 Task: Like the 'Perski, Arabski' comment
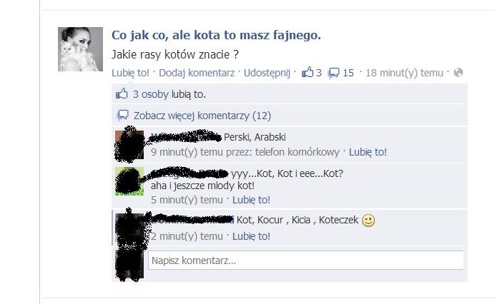368,152
